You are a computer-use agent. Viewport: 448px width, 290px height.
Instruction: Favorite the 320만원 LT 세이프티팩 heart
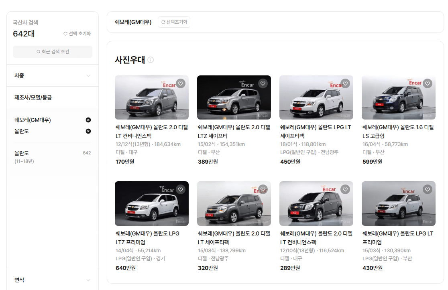[263, 189]
